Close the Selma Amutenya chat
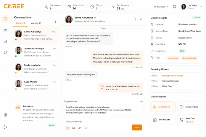206x137 pixels. (x=141, y=19)
